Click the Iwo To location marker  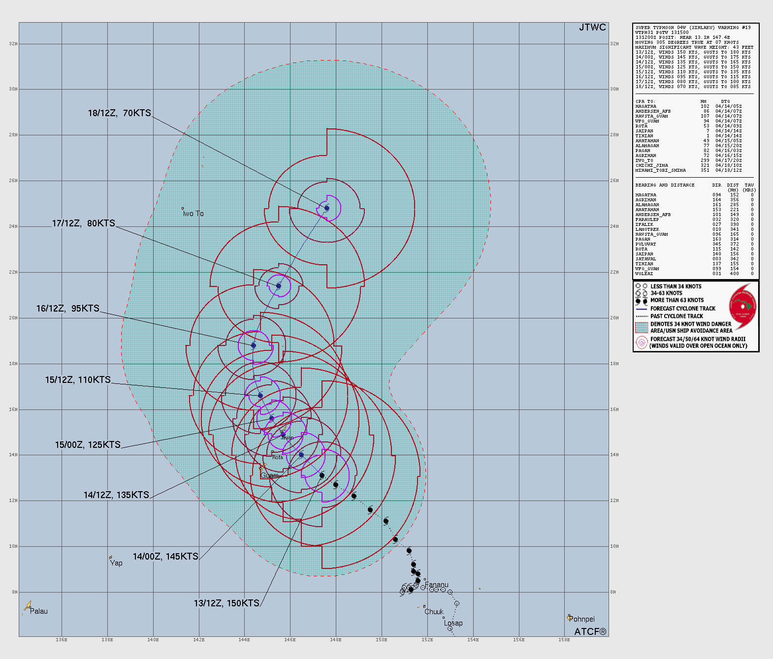click(183, 208)
